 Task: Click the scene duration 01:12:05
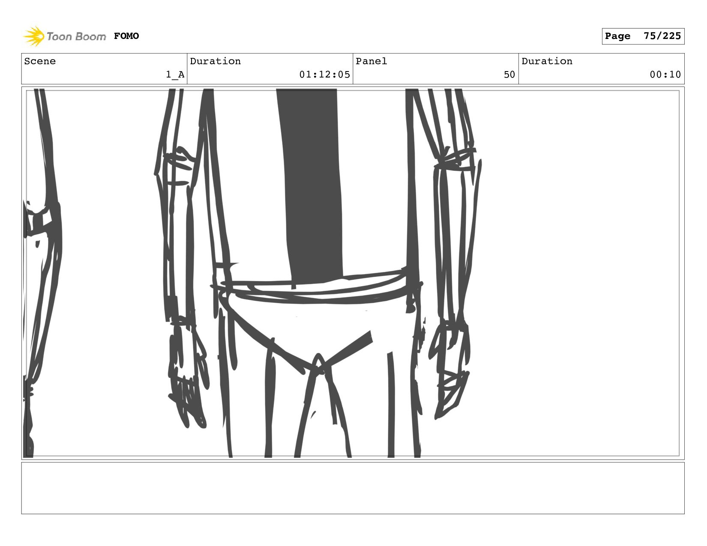click(325, 75)
